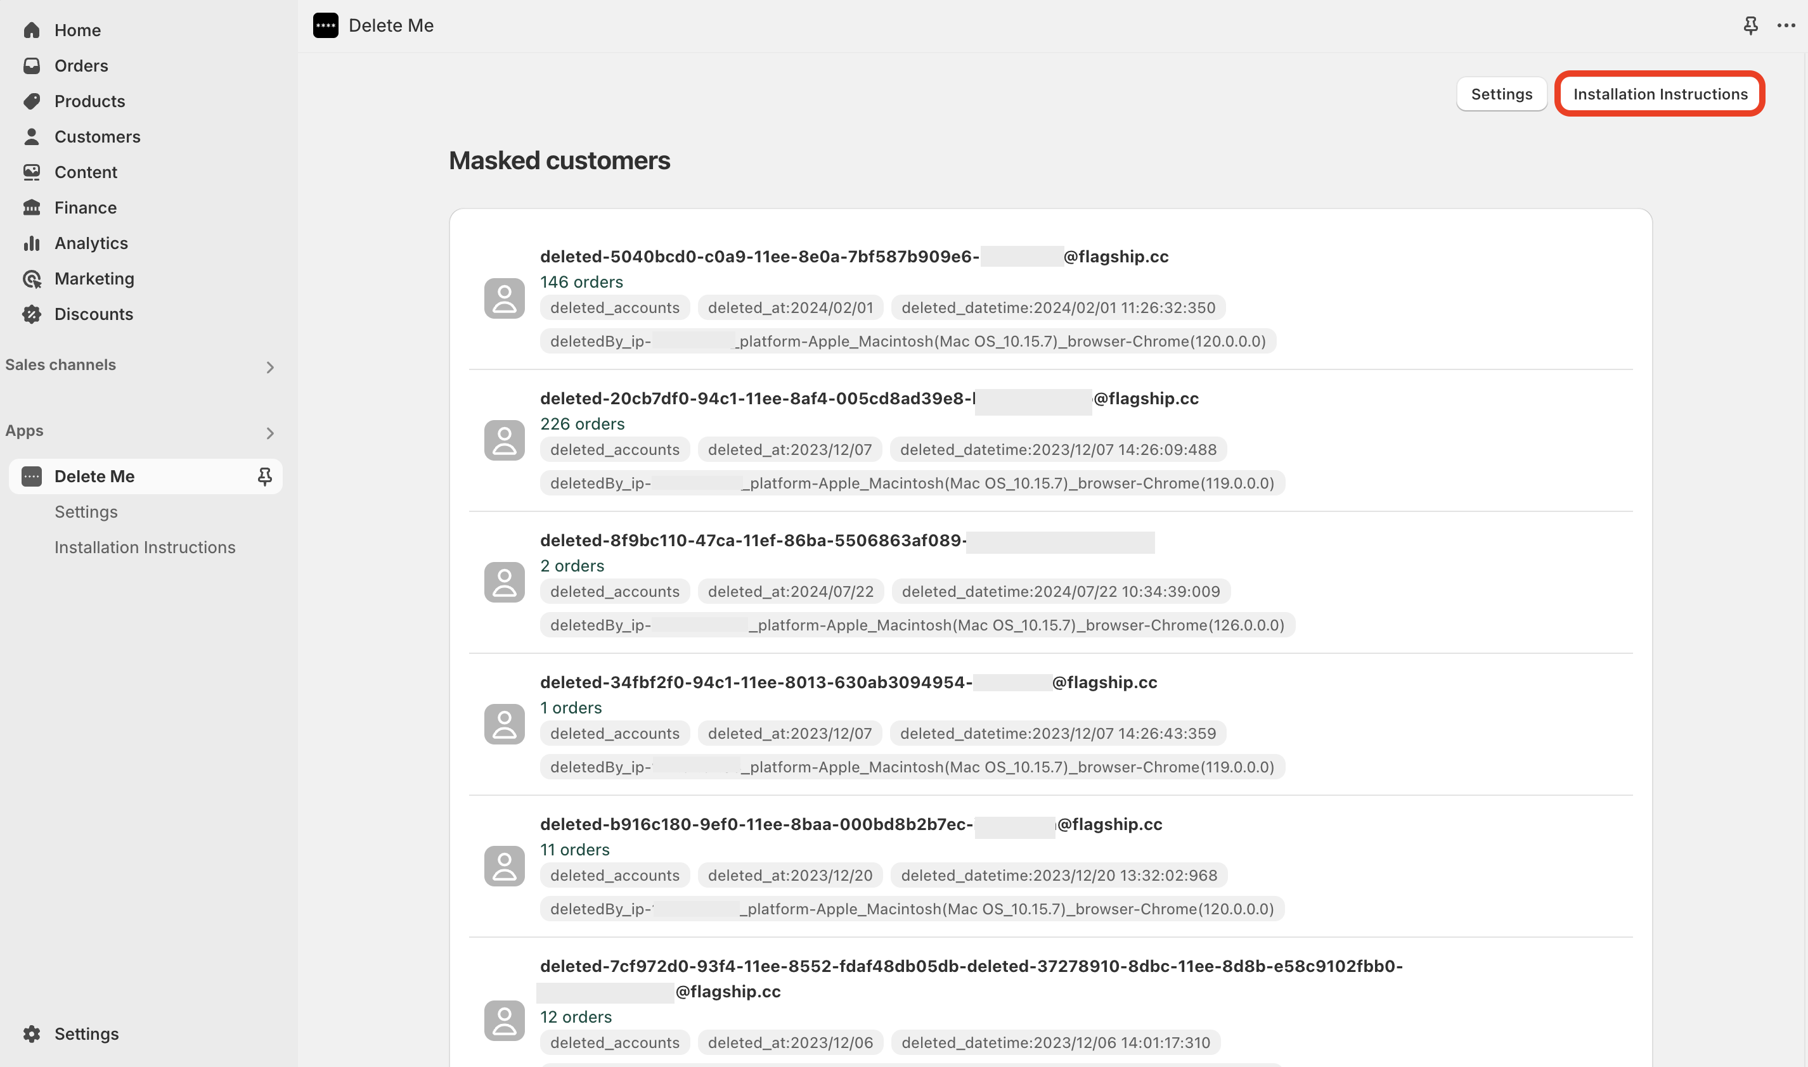Click tag deleted_at:2024/02/01

[791, 308]
